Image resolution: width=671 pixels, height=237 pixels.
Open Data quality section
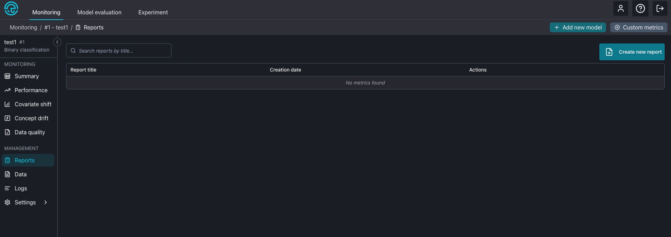tap(30, 132)
